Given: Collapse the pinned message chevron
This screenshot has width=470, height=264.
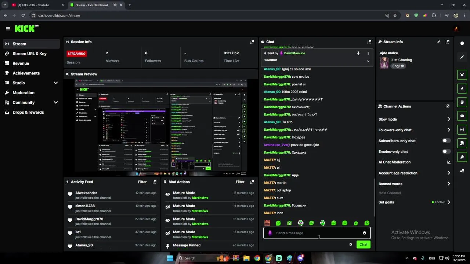Looking at the screenshot, I should tap(368, 61).
